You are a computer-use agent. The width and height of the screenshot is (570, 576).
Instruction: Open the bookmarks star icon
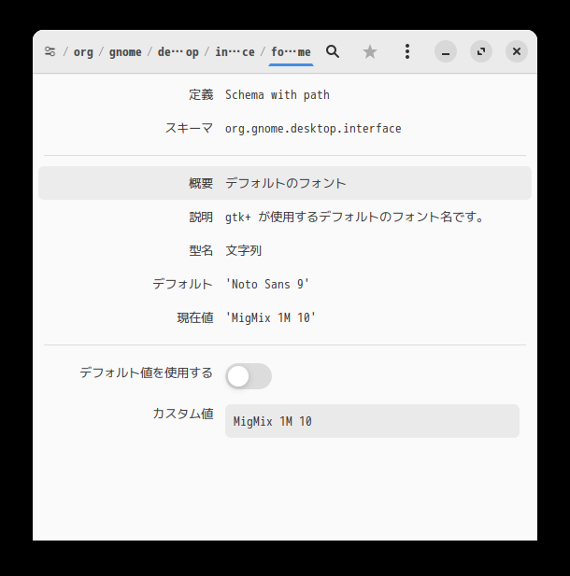tap(370, 52)
